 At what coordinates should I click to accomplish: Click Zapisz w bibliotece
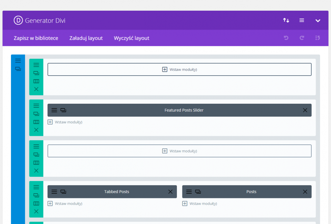click(x=36, y=38)
